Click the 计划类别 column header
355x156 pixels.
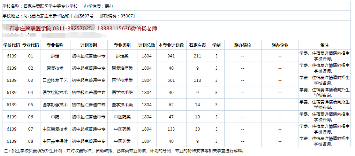point(89,45)
